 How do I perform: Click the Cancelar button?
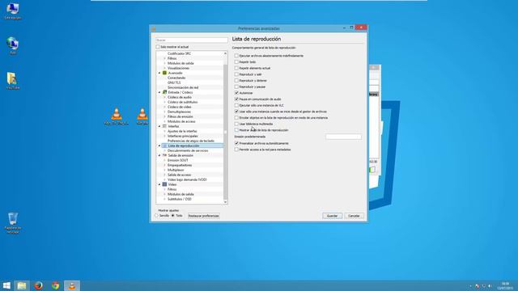click(x=354, y=216)
